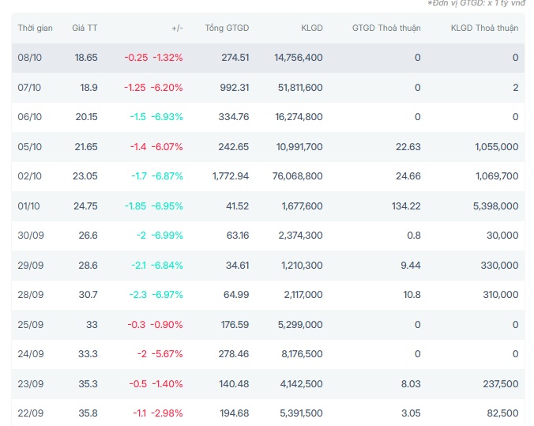Click total value 1,772.94
Screen dimensions: 534x426
231,176
